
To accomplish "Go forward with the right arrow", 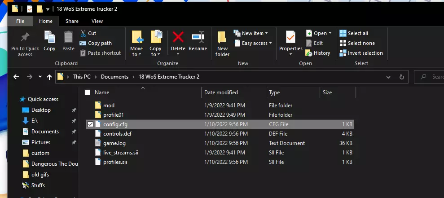I will [x=30, y=77].
